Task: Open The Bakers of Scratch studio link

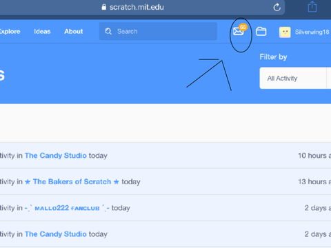Action: (72, 182)
